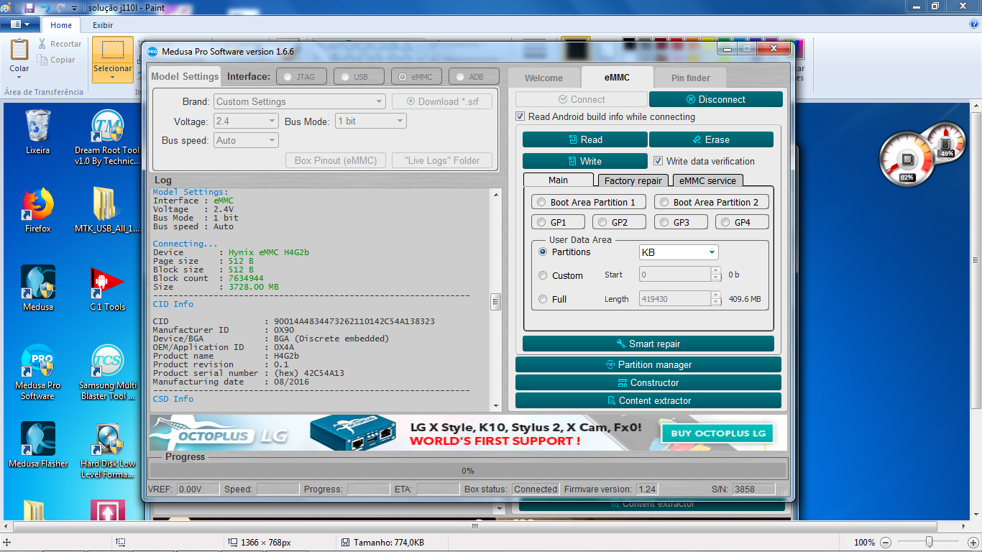
Task: Open the C.1 Tools desktop shortcut
Action: [x=107, y=288]
